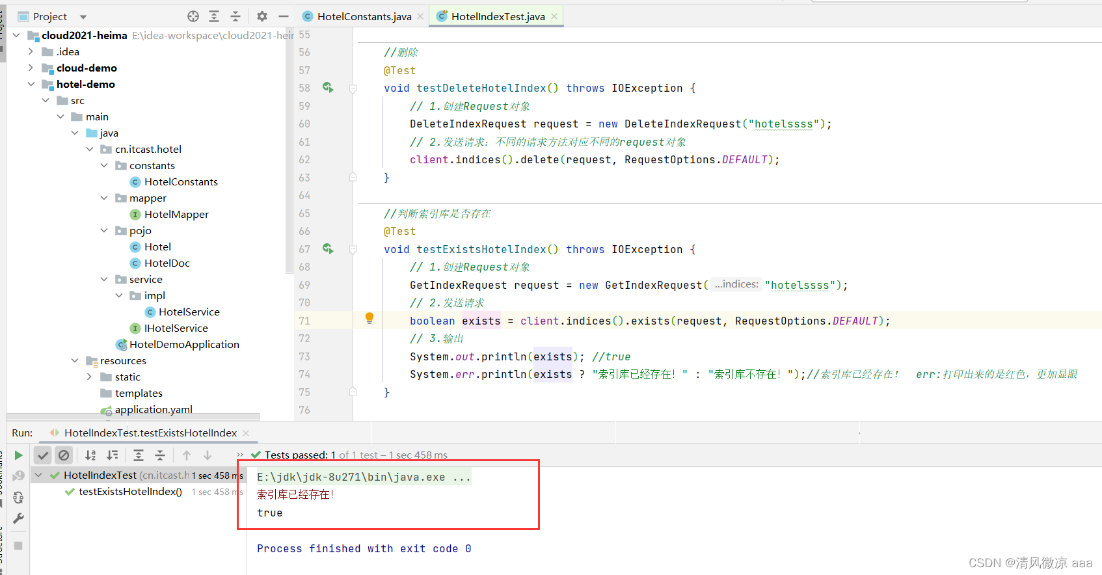Collapse constants package

click(104, 165)
